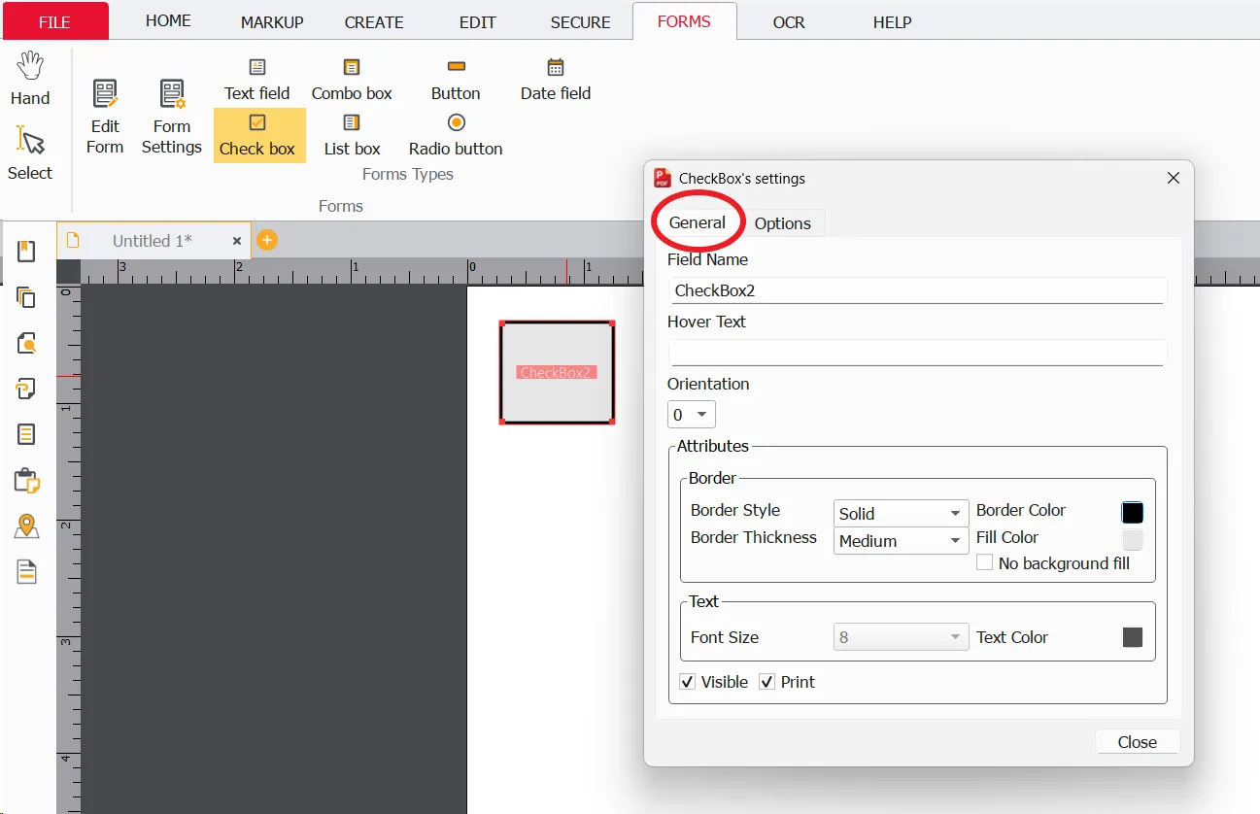
Task: Uncheck the Visible checkbox
Action: click(687, 682)
